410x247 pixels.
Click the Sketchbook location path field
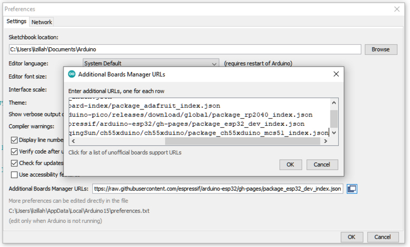(185, 49)
